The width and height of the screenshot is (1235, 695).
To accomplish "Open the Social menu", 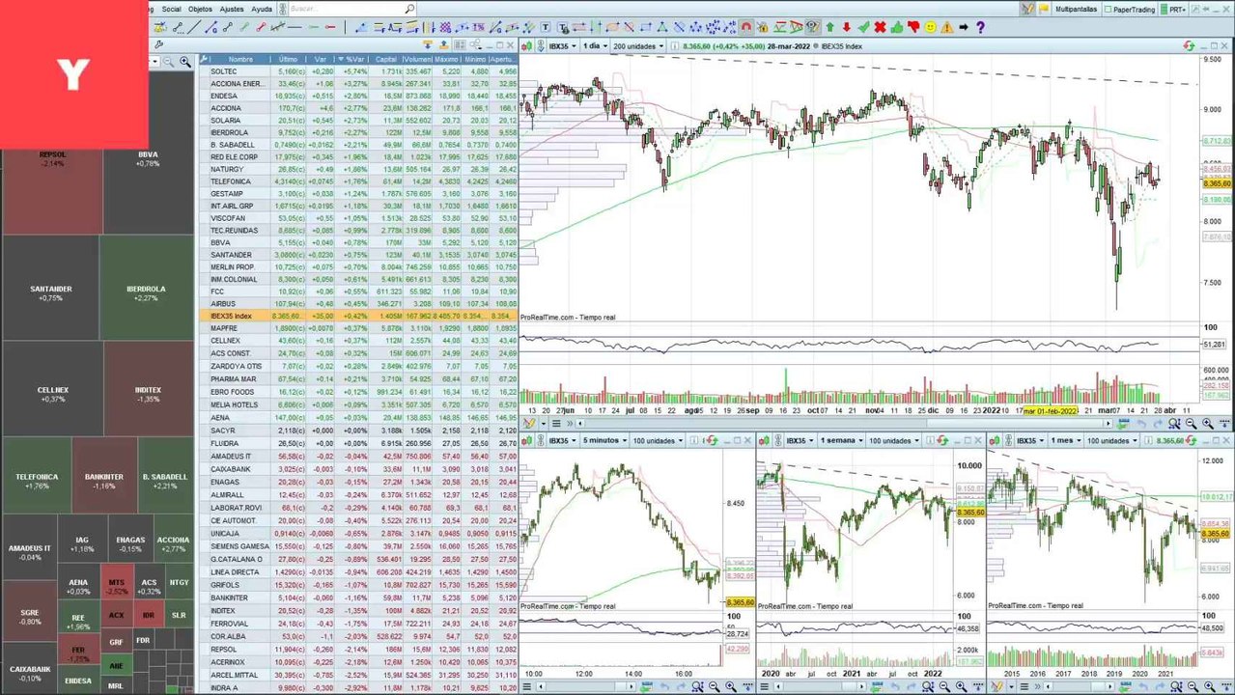I will (171, 9).
